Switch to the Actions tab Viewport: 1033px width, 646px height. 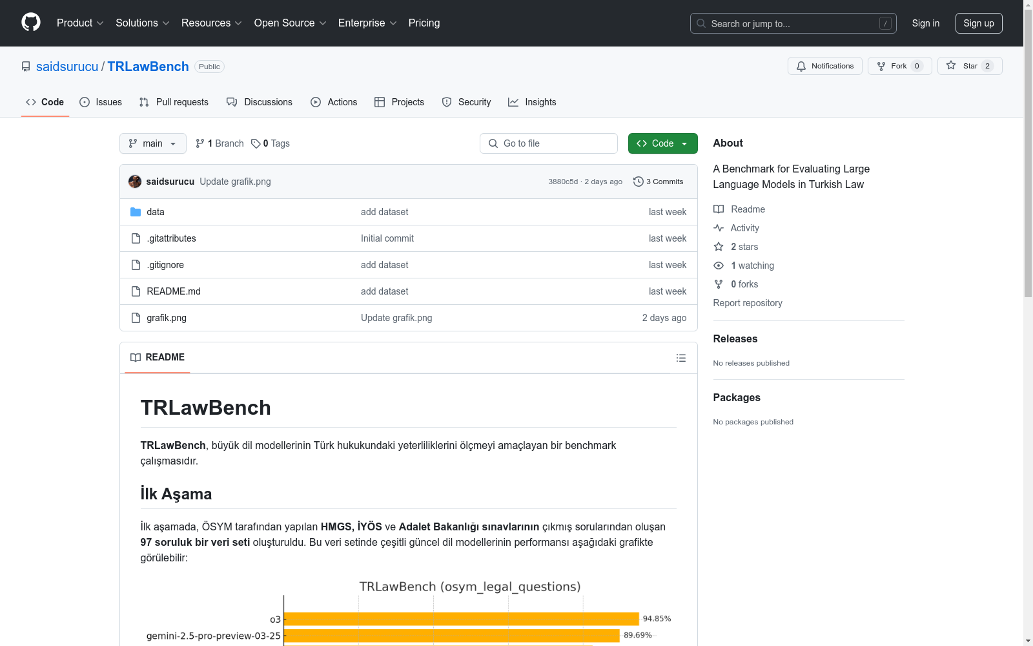point(334,102)
